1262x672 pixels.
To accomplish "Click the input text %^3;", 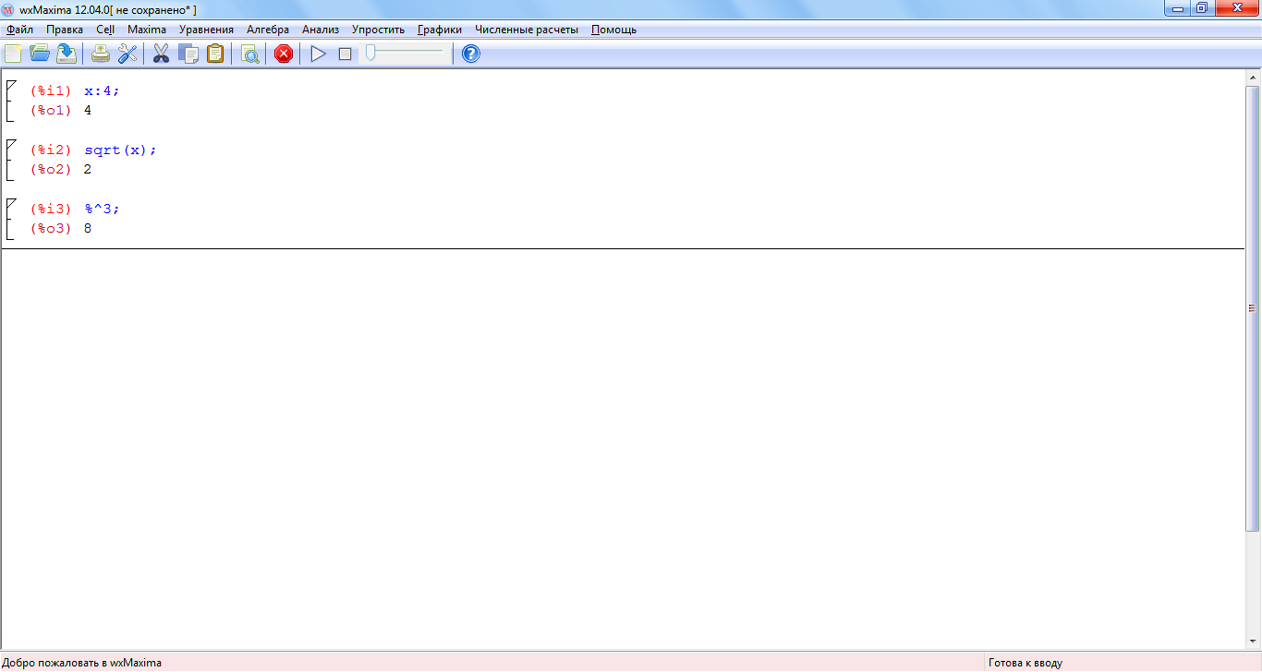I will pyautogui.click(x=102, y=209).
